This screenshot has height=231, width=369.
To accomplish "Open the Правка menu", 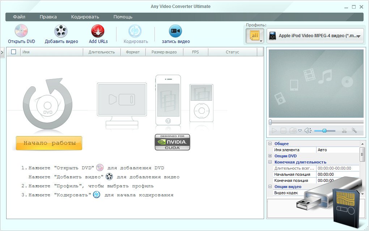I will click(48, 17).
